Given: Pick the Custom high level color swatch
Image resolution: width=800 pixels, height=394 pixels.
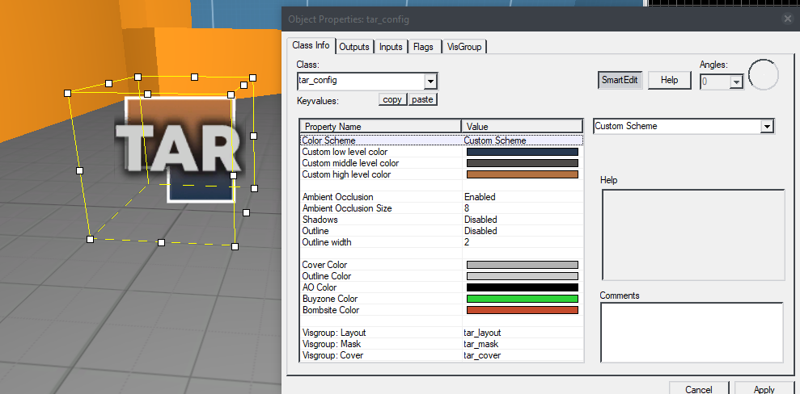Looking at the screenshot, I should (x=523, y=174).
